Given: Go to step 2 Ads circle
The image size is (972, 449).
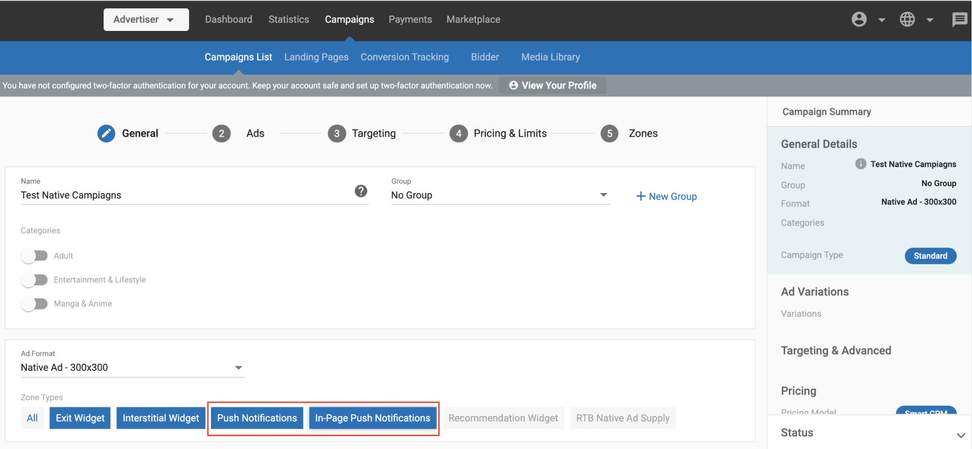Looking at the screenshot, I should pos(222,133).
